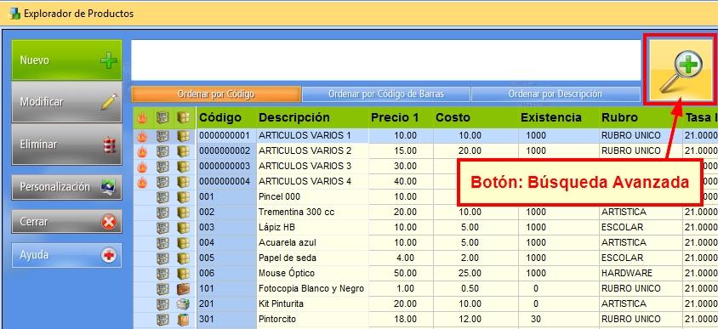Click register icon of Pincel 000 row
This screenshot has height=329, width=718.
[x=162, y=197]
